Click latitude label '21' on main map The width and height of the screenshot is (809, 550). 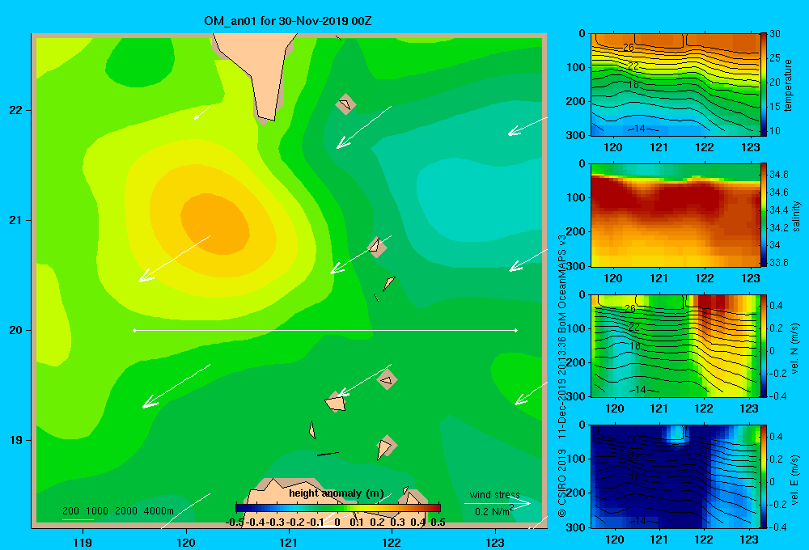[x=16, y=220]
